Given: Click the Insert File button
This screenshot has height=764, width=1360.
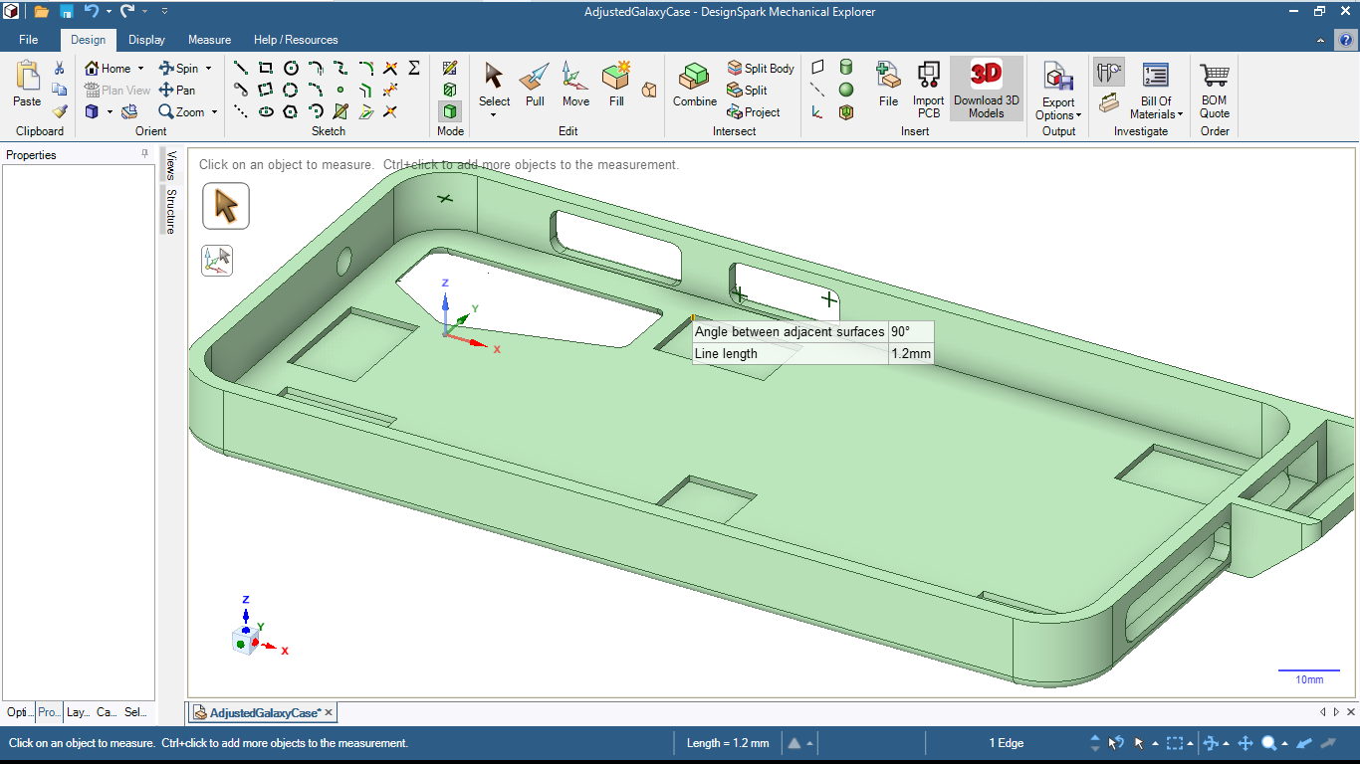Looking at the screenshot, I should coord(888,85).
